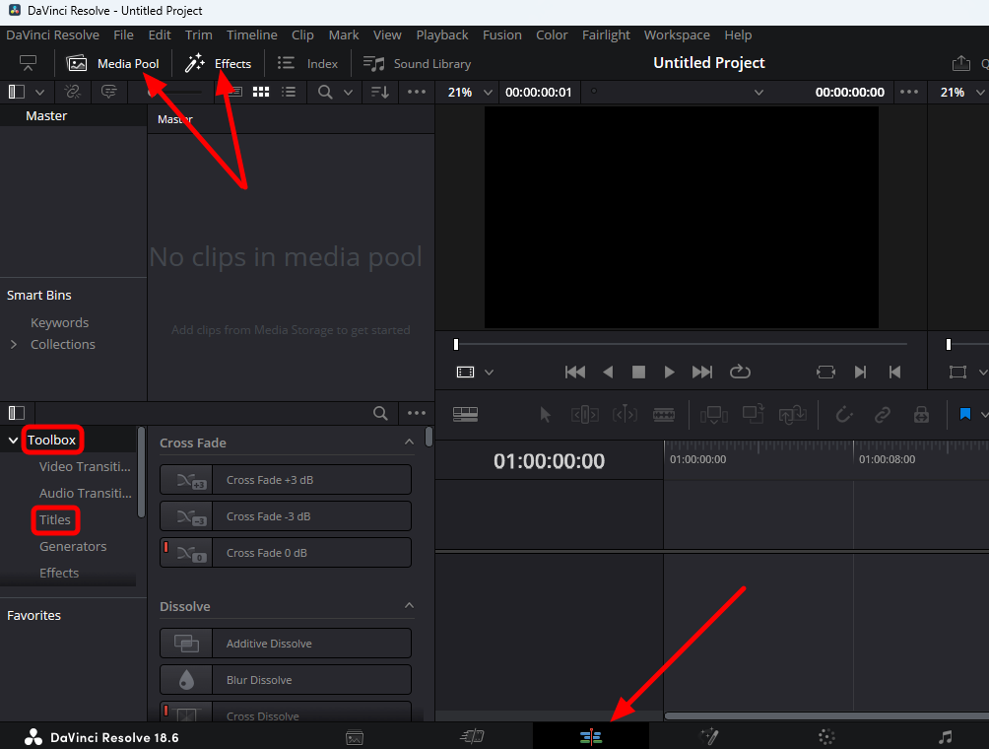Toggle snapping magnet icon
Viewport: 989px width, 749px height.
843,415
